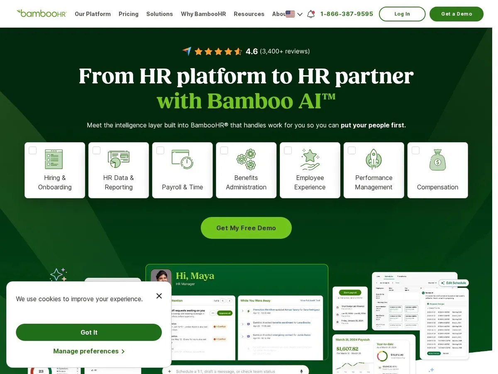498x374 pixels.
Task: Click the Hi, Maya greeting
Action: tap(195, 276)
